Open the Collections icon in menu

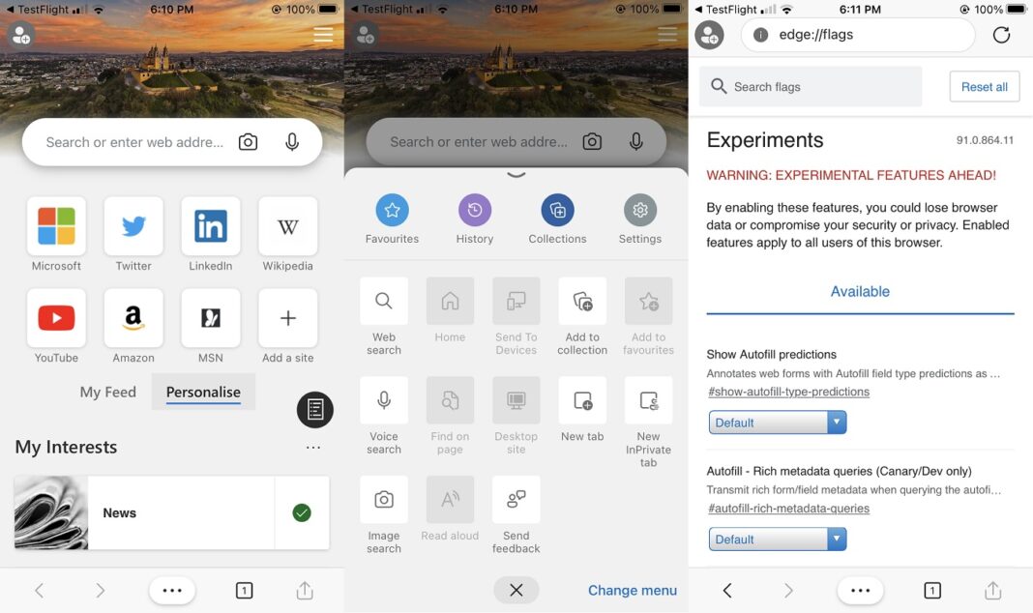tap(557, 210)
